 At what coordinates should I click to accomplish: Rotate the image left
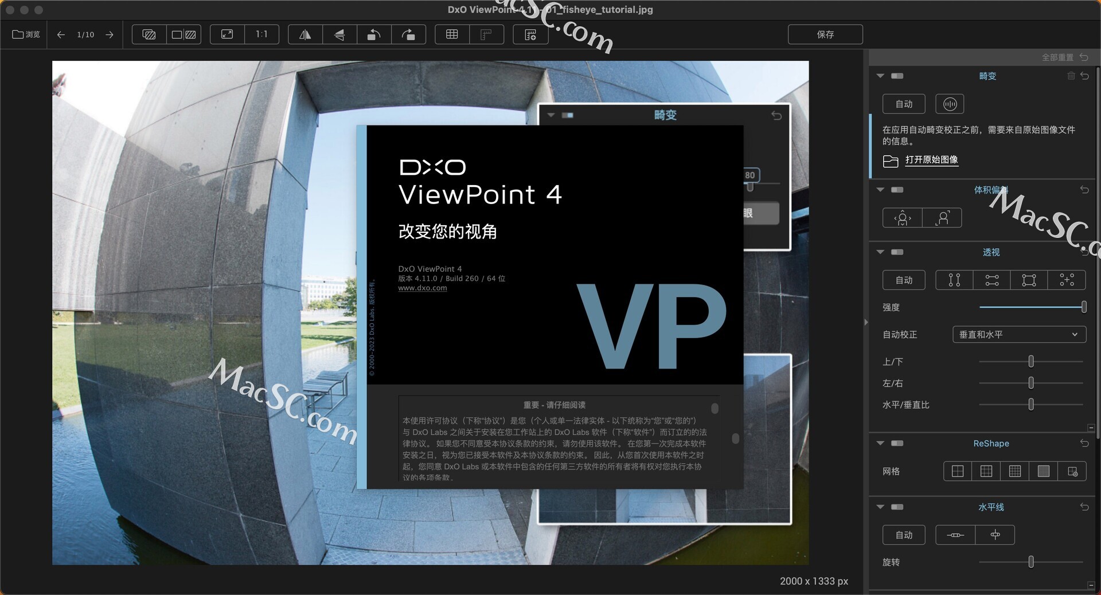[374, 34]
